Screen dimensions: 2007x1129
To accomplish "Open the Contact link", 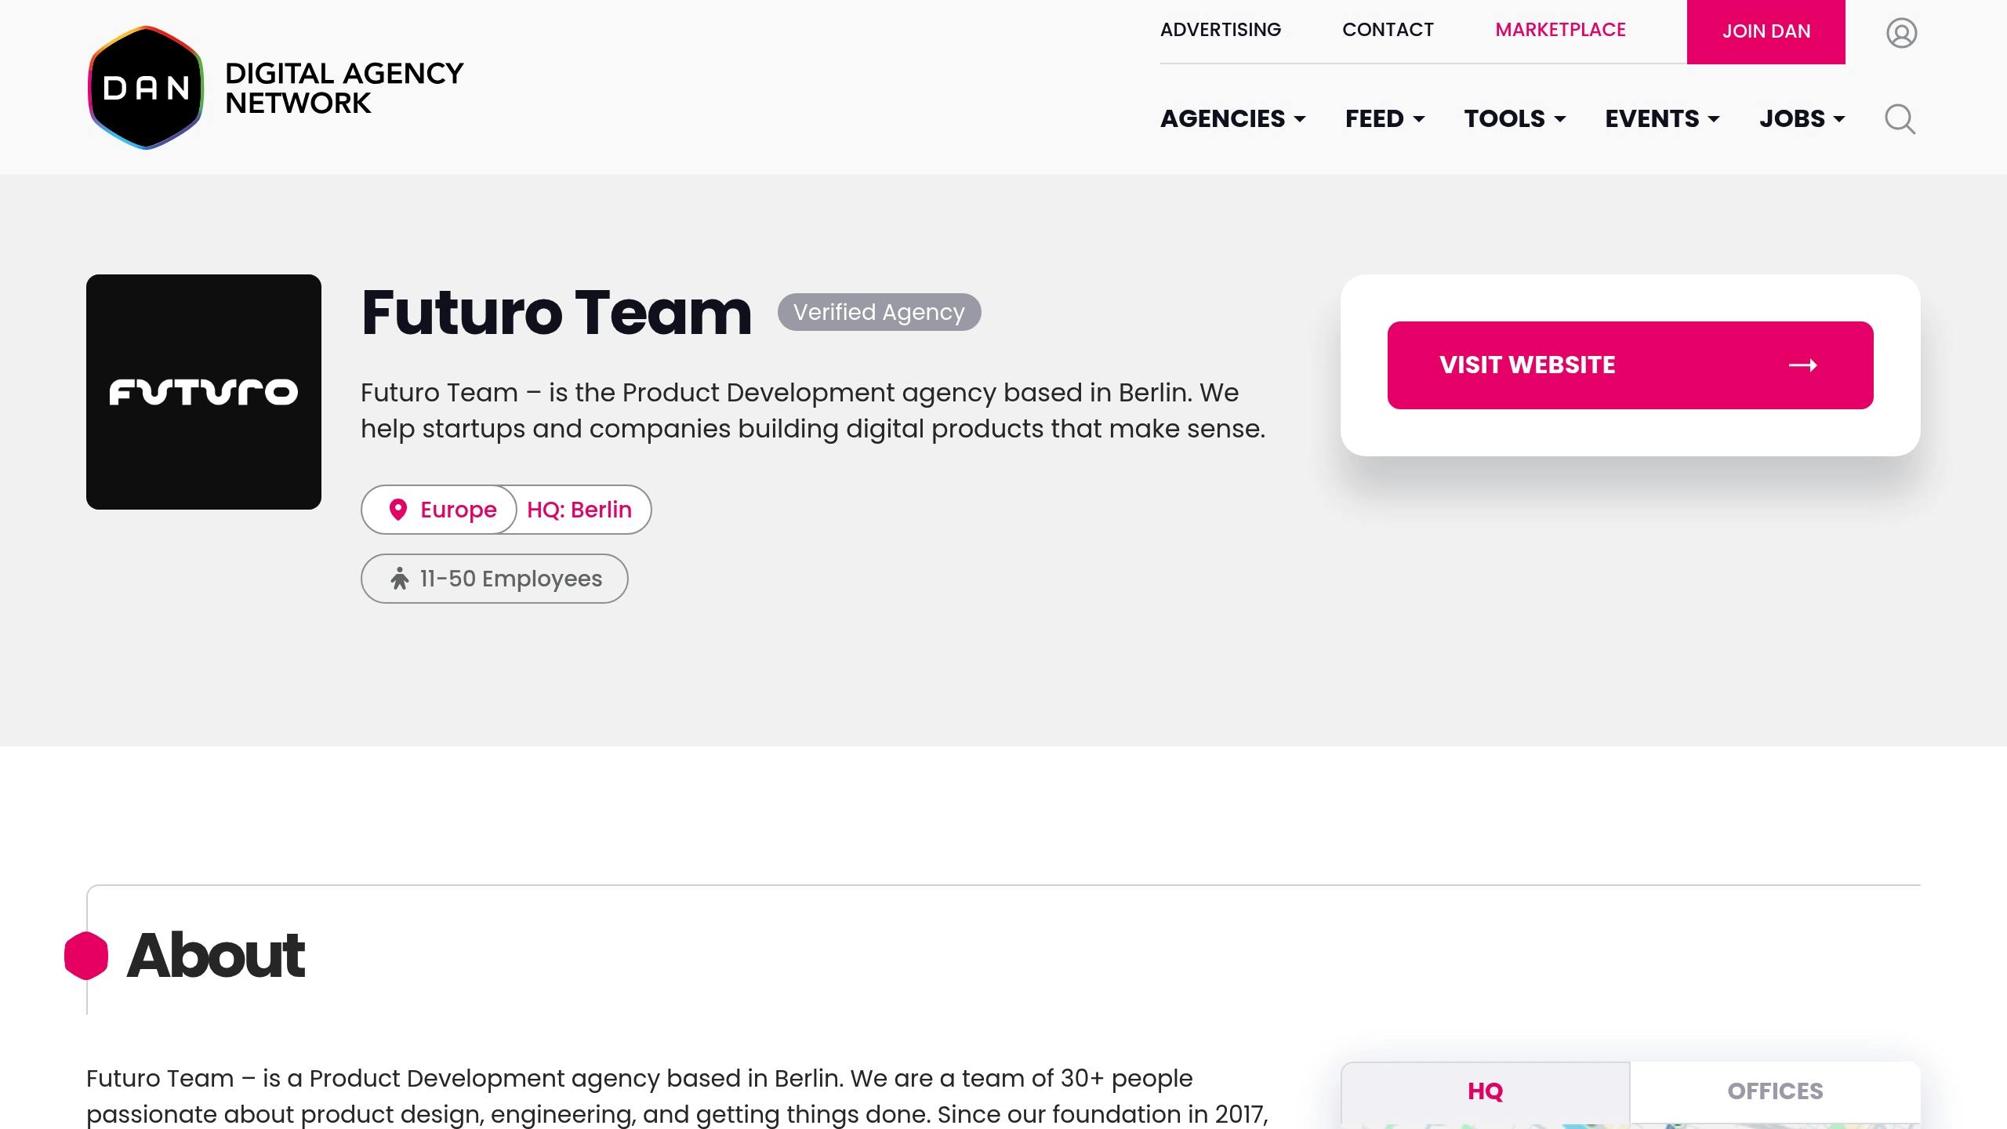I will pyautogui.click(x=1388, y=30).
